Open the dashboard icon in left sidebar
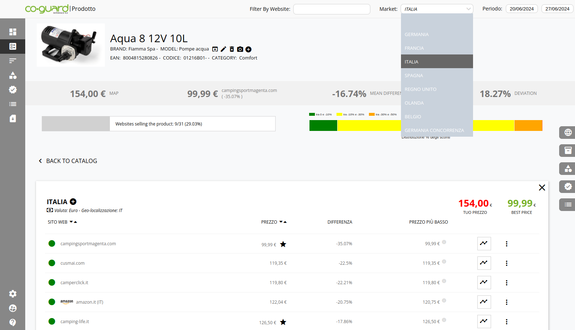Viewport: 575px width, 330px height. [13, 32]
